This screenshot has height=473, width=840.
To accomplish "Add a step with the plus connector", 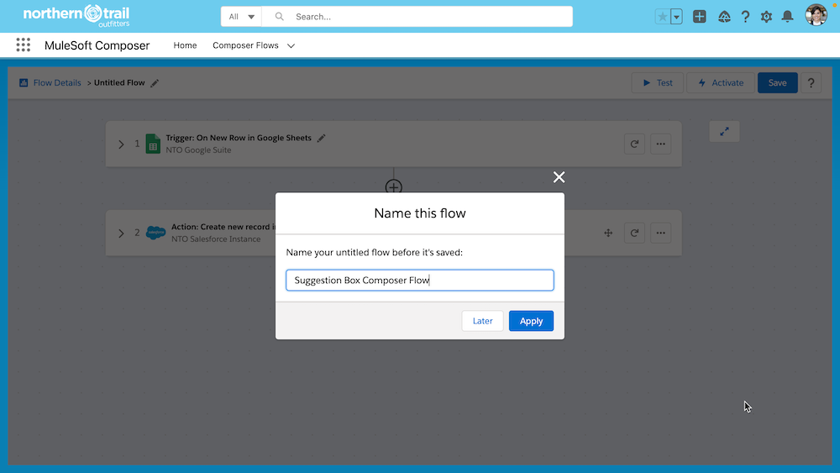I will tap(394, 187).
